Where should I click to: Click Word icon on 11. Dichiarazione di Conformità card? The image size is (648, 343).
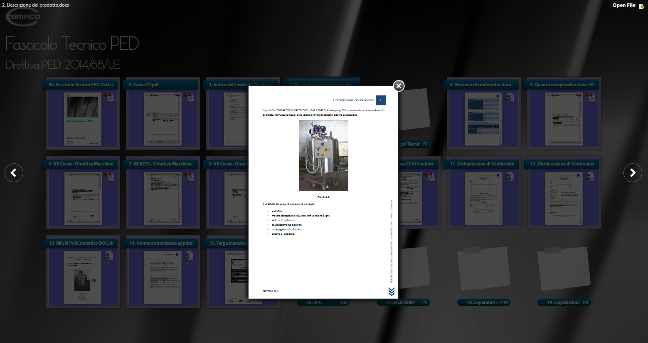510,176
